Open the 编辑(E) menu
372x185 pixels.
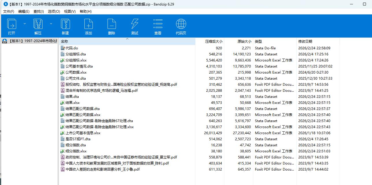24,12
